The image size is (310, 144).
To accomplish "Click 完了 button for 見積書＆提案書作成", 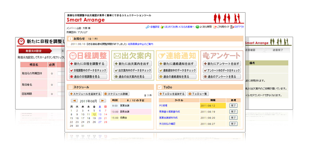I will 233,112.
